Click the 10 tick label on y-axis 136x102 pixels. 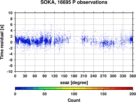click(10, 13)
